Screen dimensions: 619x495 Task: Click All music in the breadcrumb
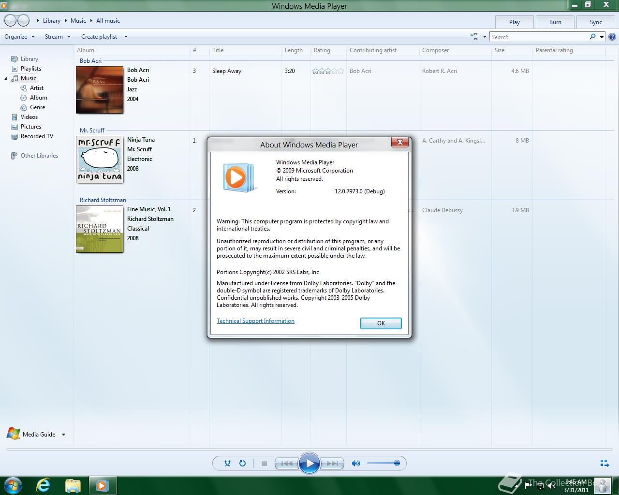click(x=108, y=21)
